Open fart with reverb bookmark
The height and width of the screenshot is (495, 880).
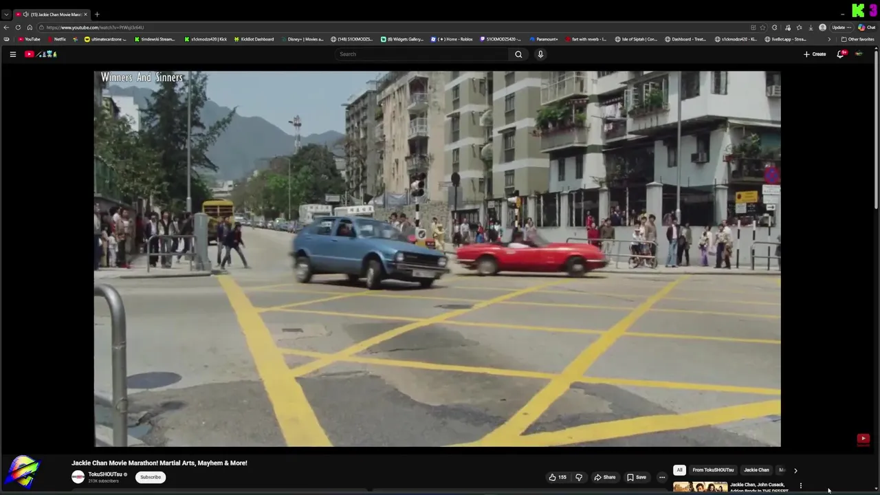click(x=585, y=39)
